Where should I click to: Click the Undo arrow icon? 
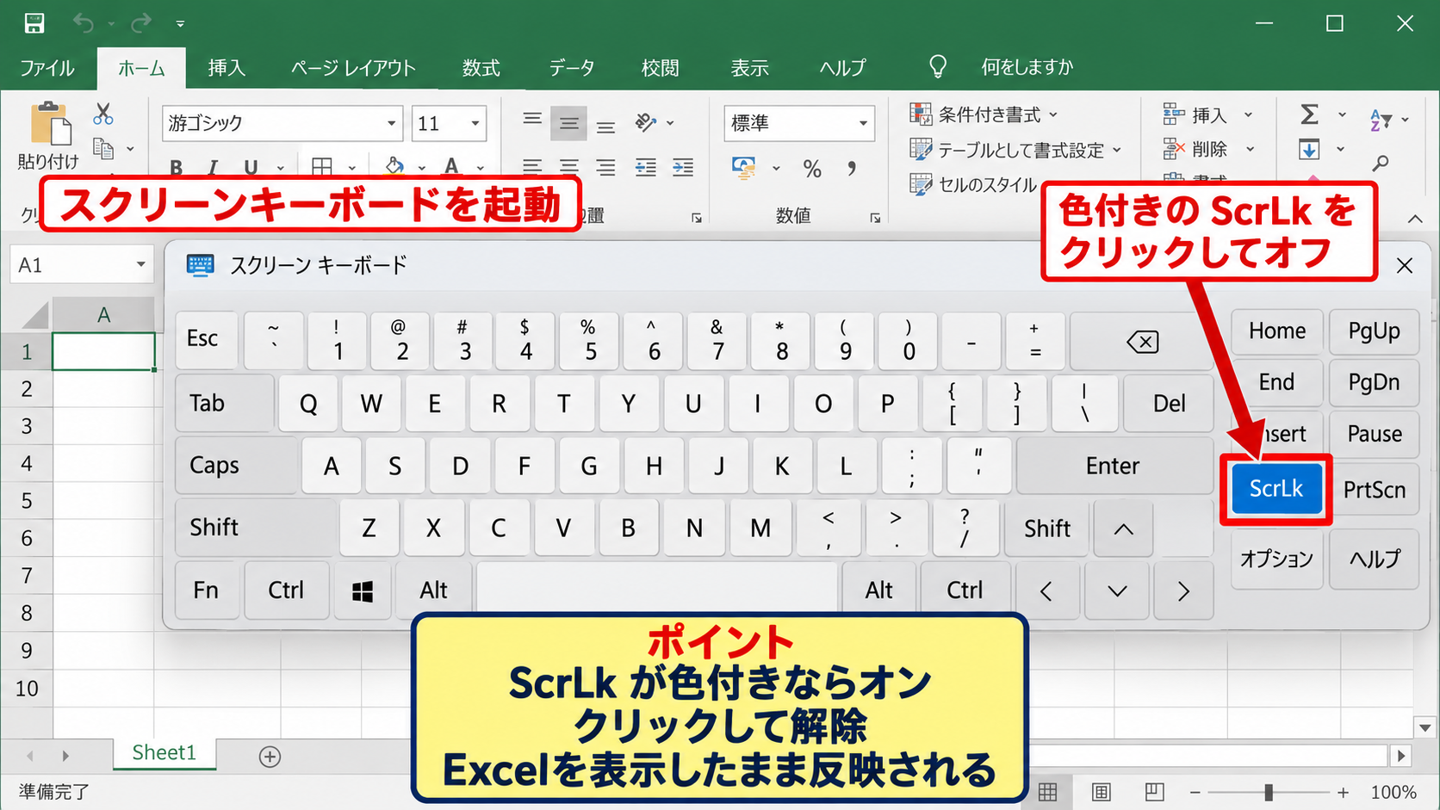[84, 23]
